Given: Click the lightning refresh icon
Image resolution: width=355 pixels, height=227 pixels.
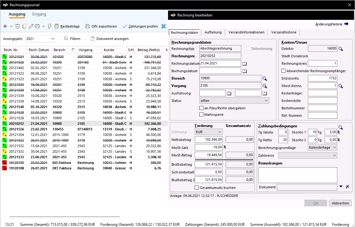Looking at the screenshot, I should 50,26.
